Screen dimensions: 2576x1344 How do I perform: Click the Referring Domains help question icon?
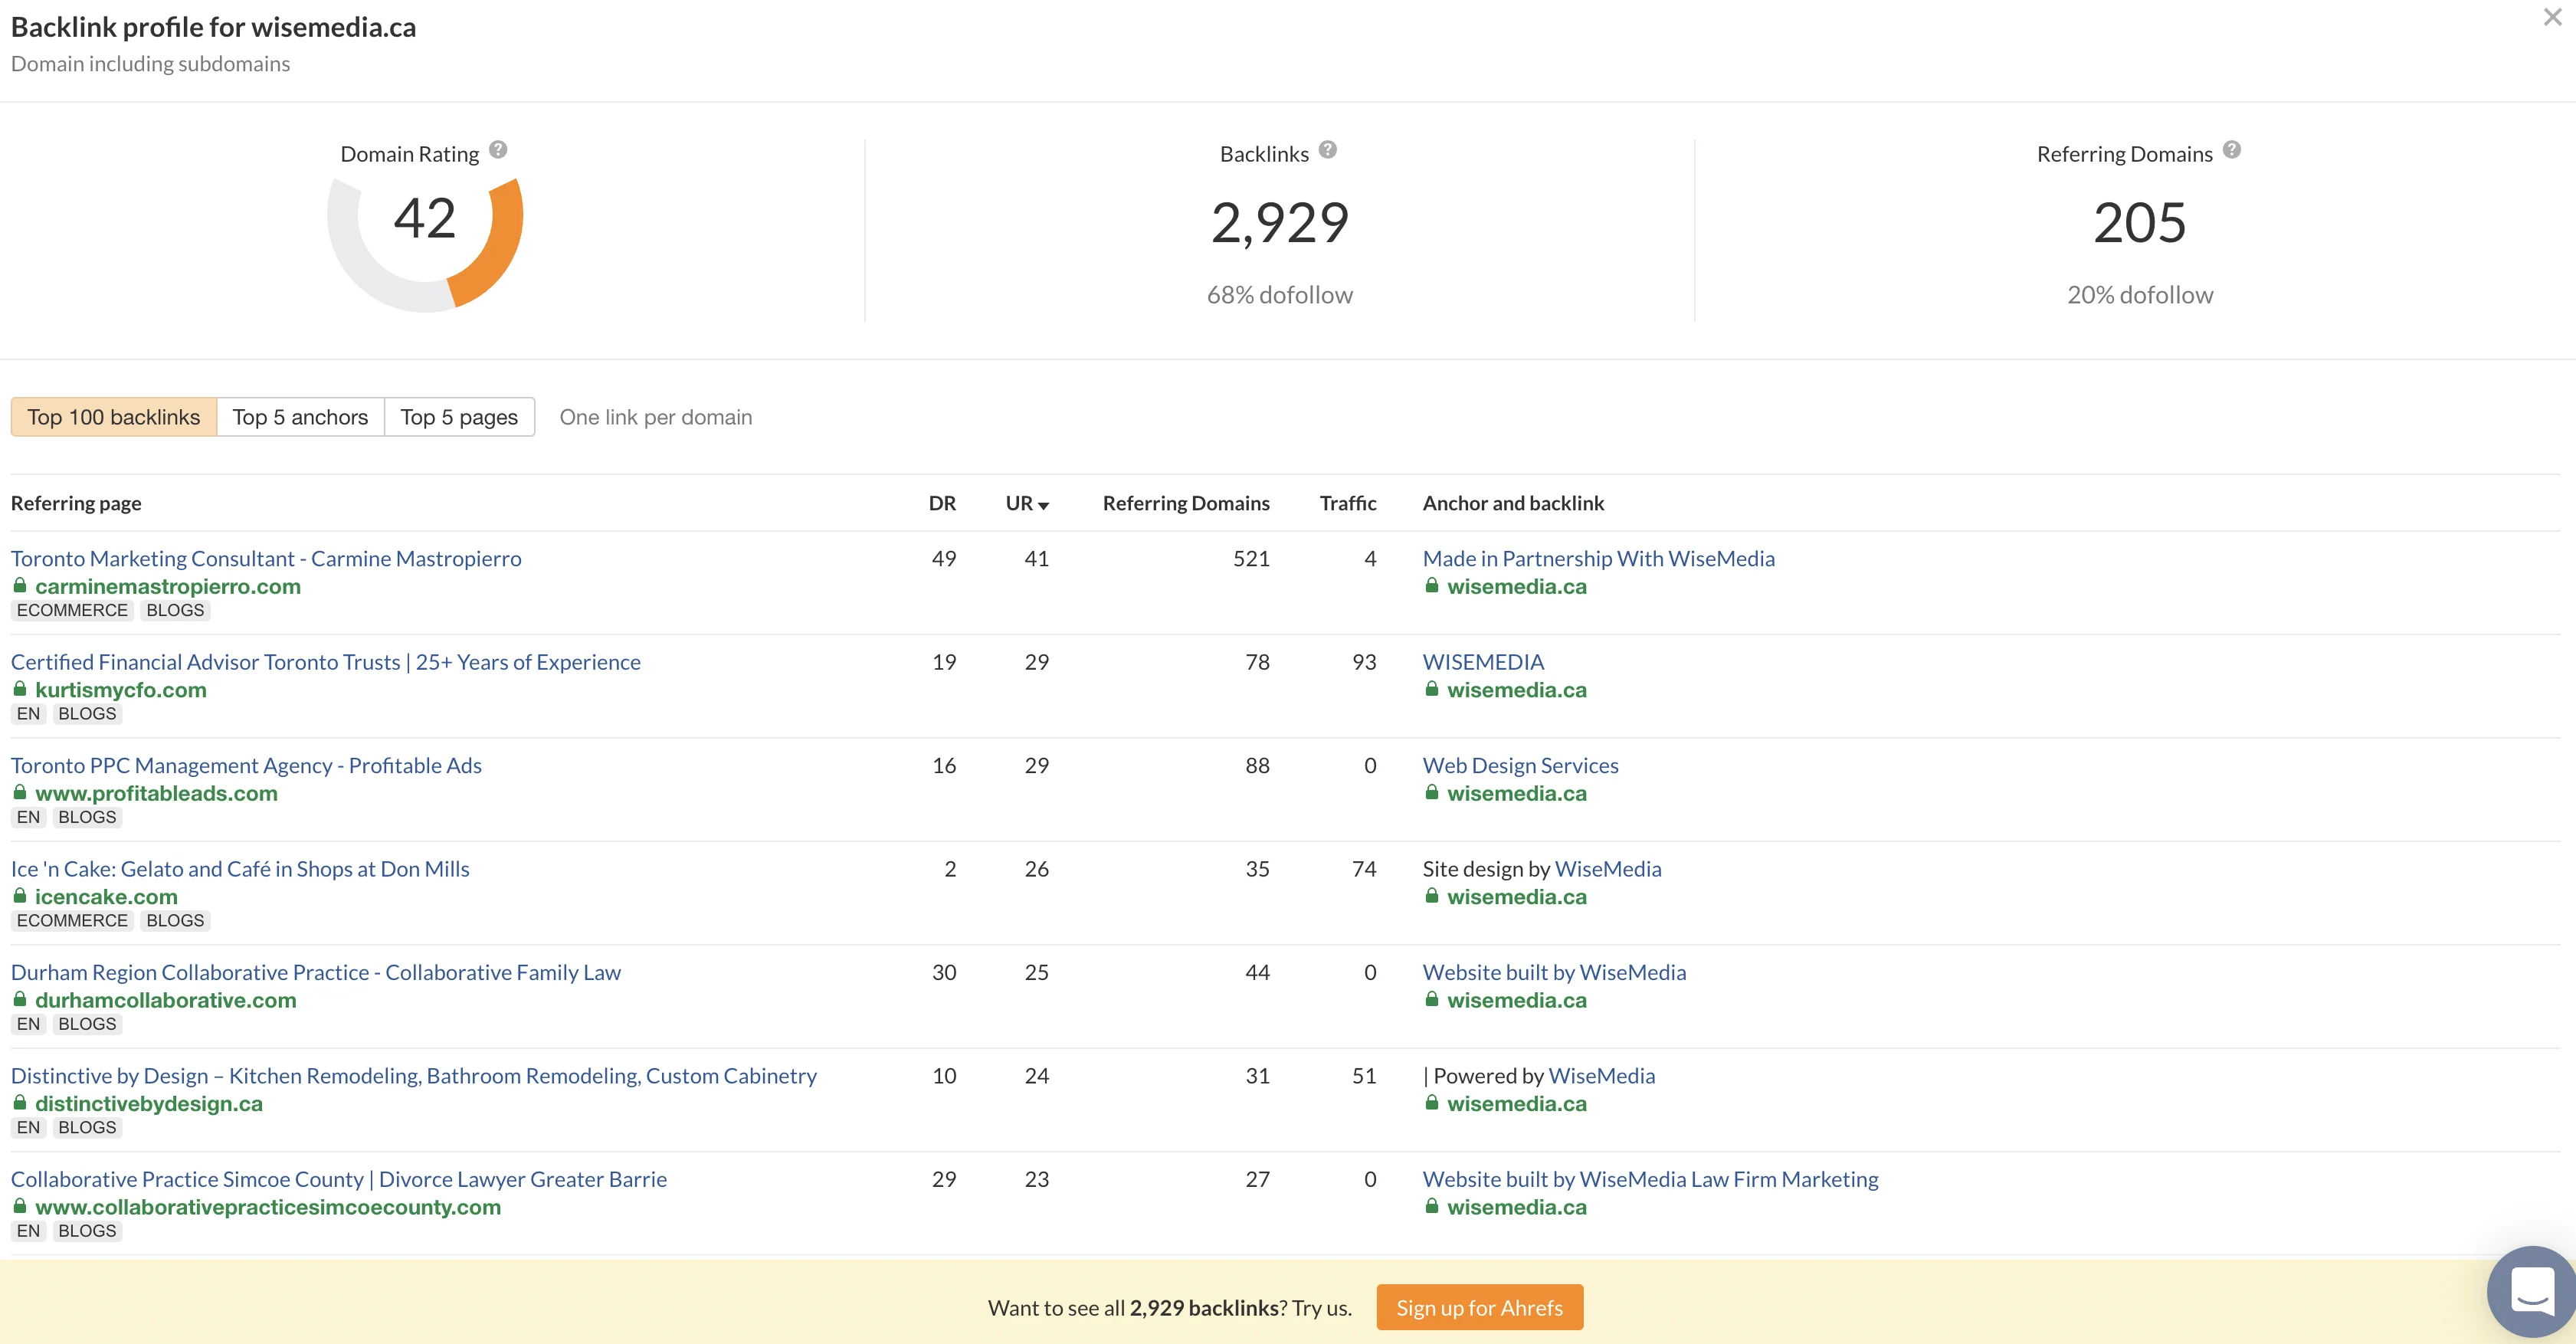click(2232, 150)
